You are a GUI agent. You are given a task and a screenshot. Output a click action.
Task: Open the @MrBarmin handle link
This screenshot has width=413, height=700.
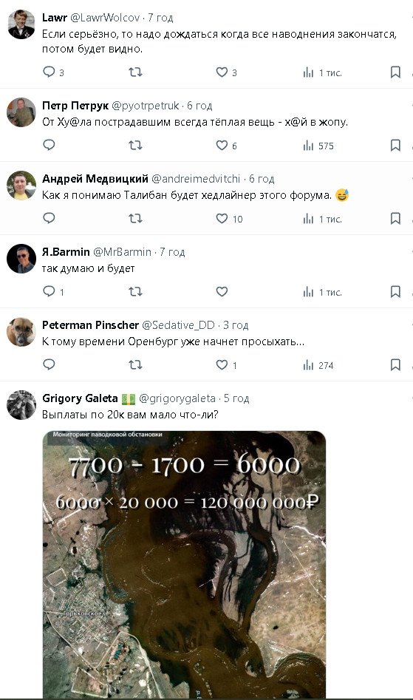122,252
